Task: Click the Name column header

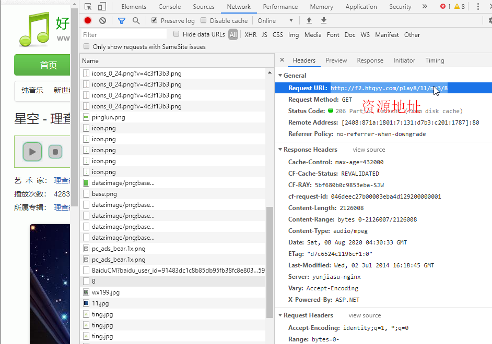Action: point(177,61)
